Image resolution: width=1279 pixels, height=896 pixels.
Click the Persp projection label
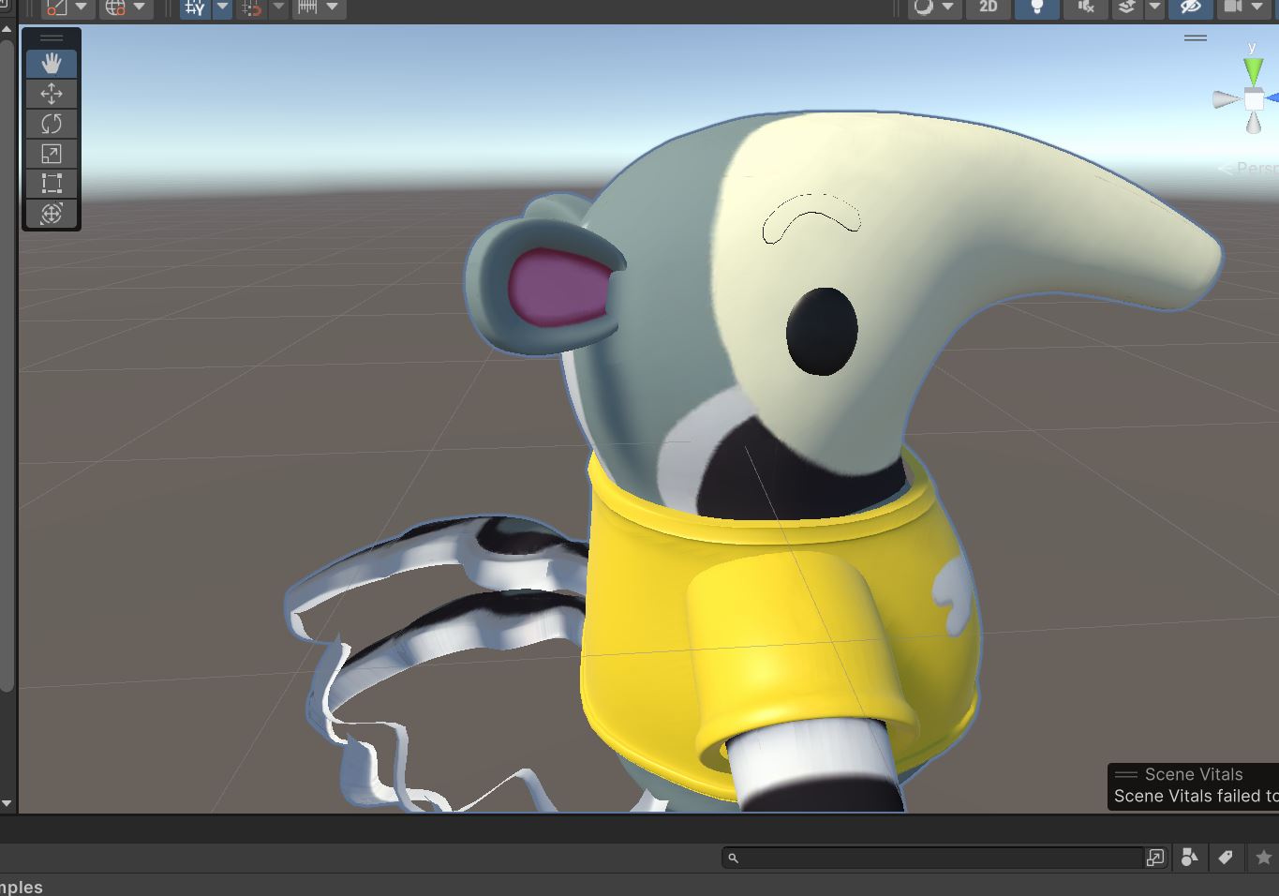(x=1257, y=169)
